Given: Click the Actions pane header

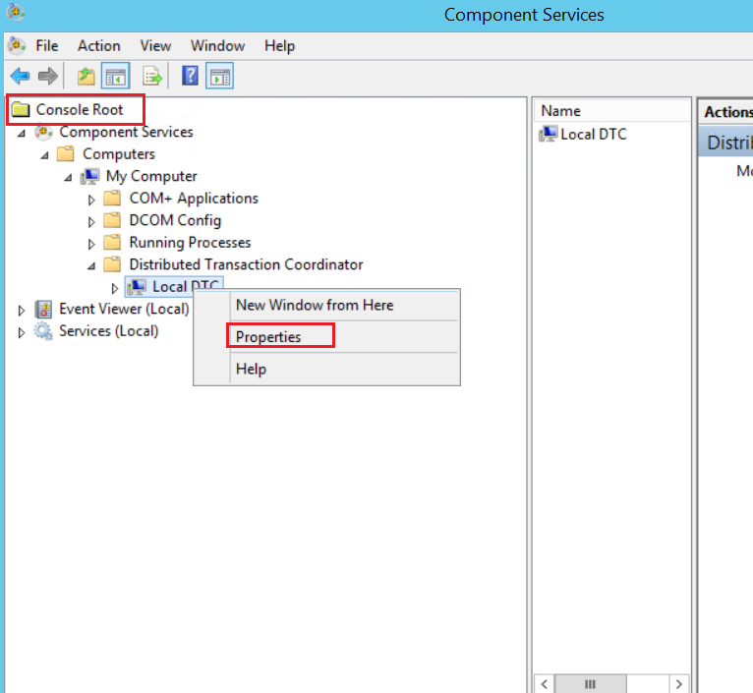Looking at the screenshot, I should [x=726, y=112].
